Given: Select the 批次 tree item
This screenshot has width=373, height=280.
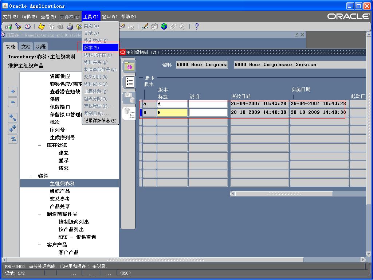Looking at the screenshot, I should tap(55, 122).
